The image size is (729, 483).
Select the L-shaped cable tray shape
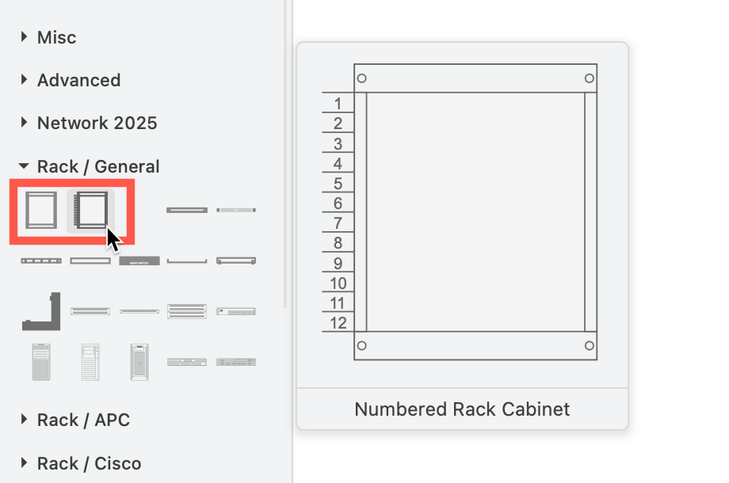44,310
